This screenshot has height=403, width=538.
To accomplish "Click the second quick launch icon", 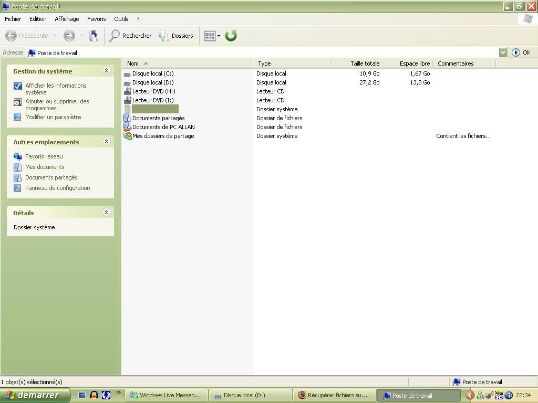I will coord(94,395).
